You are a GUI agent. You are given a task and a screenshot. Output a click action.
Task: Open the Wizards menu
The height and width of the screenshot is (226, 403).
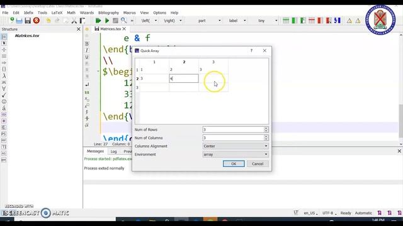click(x=87, y=13)
